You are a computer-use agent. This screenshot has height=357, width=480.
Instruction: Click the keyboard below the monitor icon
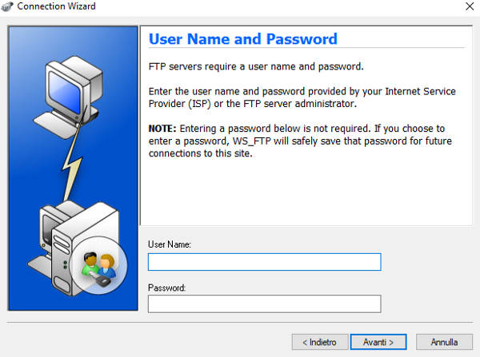pyautogui.click(x=57, y=124)
